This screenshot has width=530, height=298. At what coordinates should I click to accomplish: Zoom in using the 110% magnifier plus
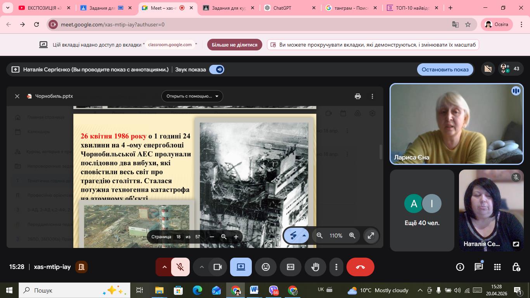[352, 236]
